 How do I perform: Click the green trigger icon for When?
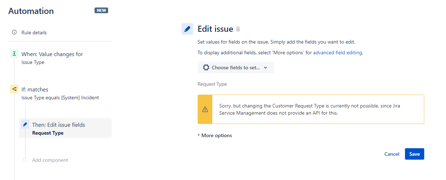pos(14,54)
